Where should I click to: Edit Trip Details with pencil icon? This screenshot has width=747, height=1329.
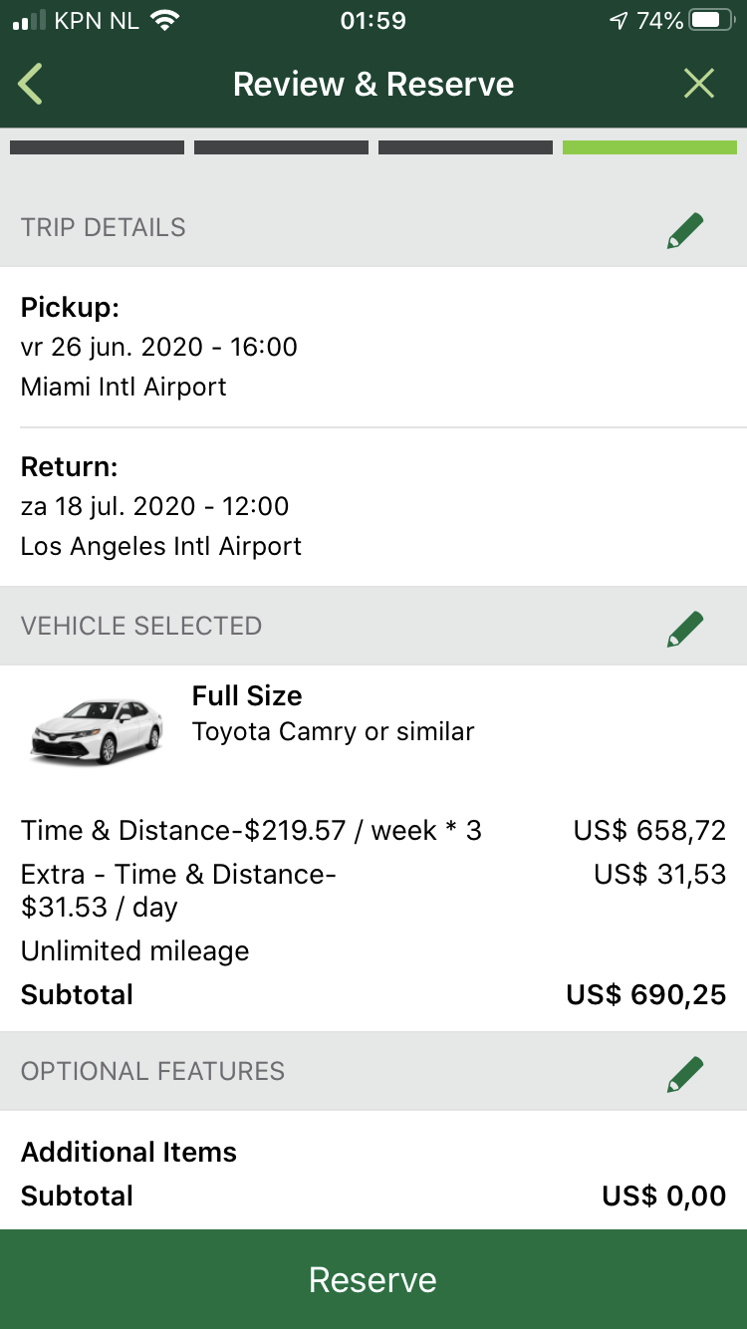685,229
